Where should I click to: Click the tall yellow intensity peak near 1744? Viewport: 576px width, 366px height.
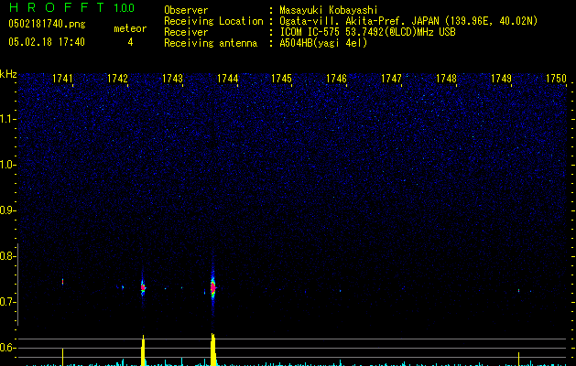[213, 350]
